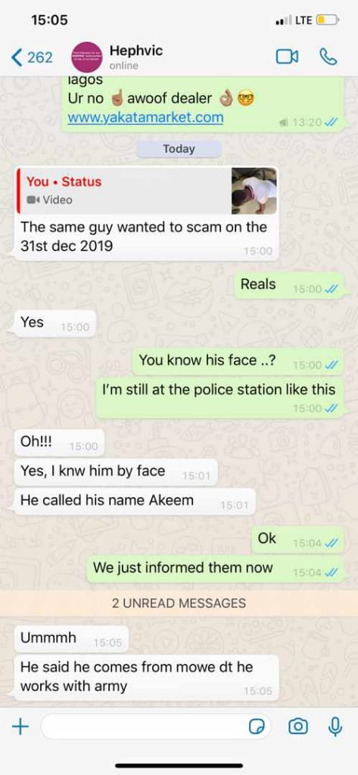Tap the 2 UNREAD MESSAGES divider
Screen dimensions: 358x775
(179, 603)
